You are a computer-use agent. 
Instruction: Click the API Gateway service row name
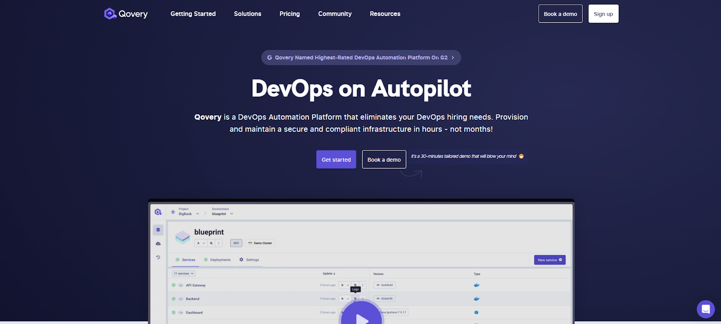coord(196,285)
